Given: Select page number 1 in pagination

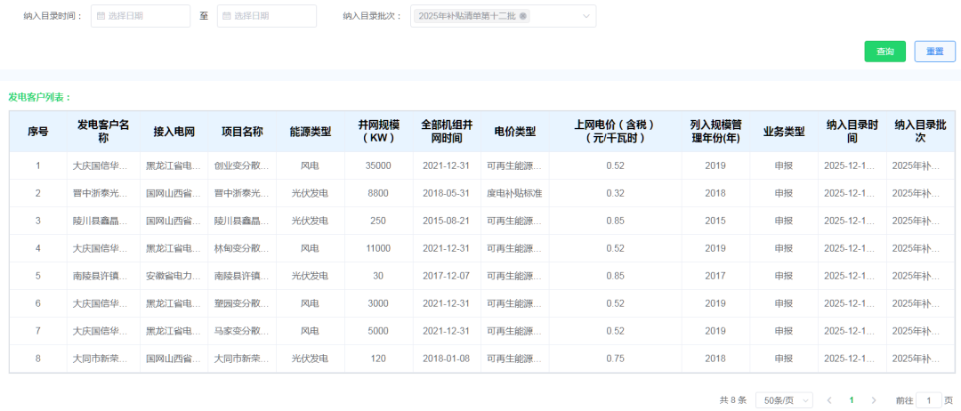Looking at the screenshot, I should point(852,400).
